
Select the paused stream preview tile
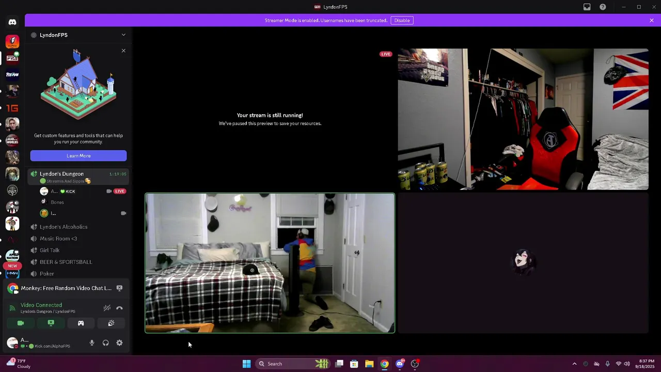(x=270, y=119)
